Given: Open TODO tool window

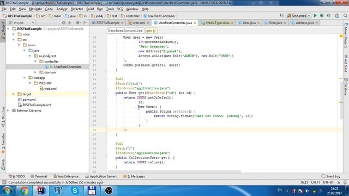Looking at the screenshot, I should [17, 176].
